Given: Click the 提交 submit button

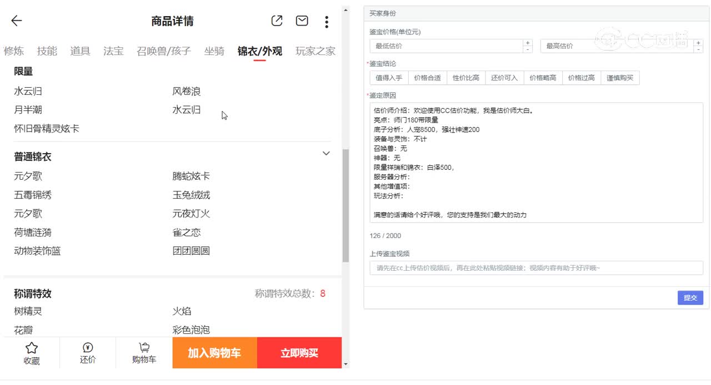Looking at the screenshot, I should pos(690,297).
